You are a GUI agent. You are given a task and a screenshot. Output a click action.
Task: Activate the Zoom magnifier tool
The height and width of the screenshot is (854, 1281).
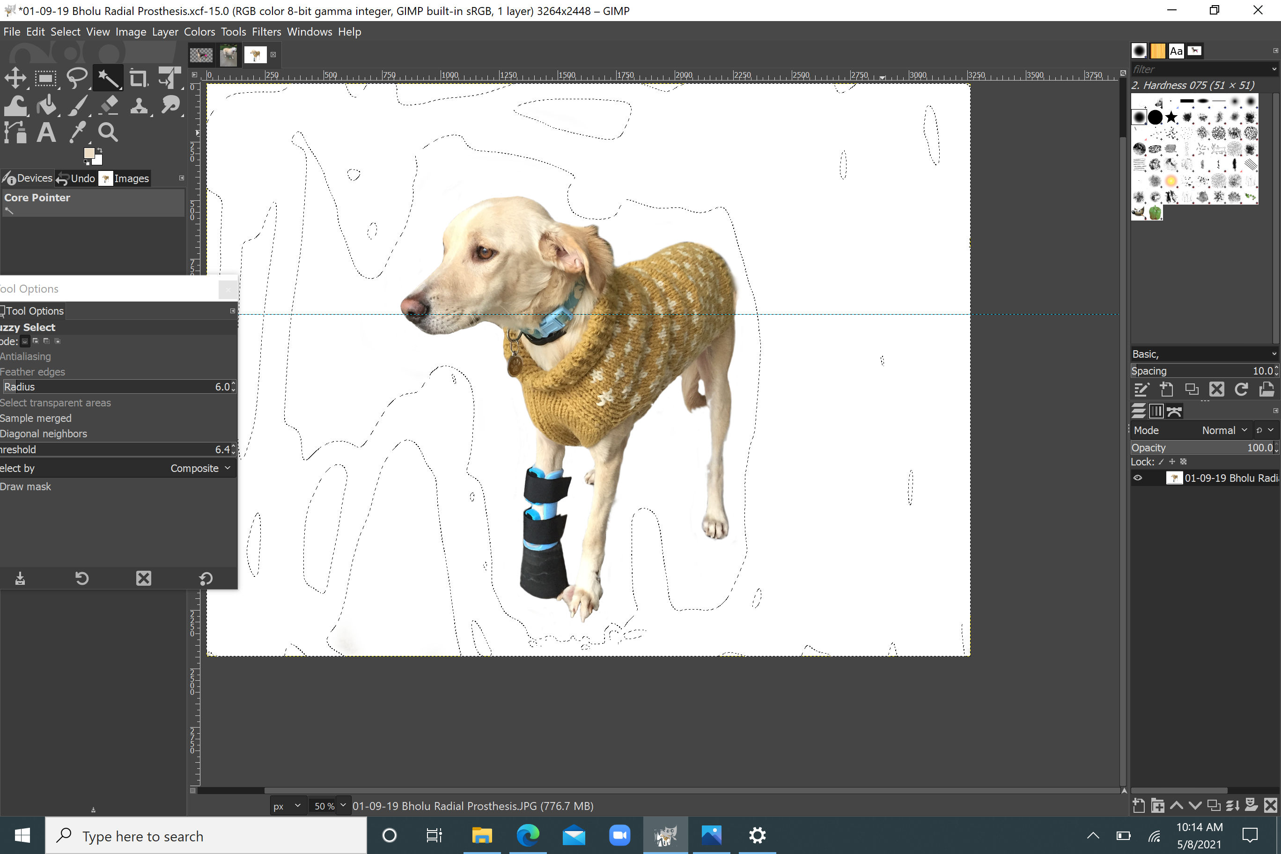pyautogui.click(x=108, y=132)
